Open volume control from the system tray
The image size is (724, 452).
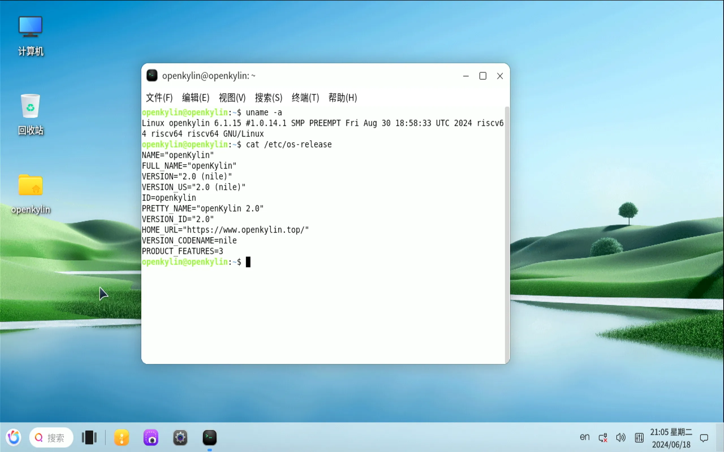pos(620,437)
